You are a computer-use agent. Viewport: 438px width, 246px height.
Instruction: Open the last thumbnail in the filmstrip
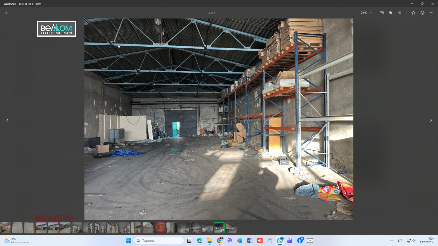pyautogui.click(x=231, y=228)
